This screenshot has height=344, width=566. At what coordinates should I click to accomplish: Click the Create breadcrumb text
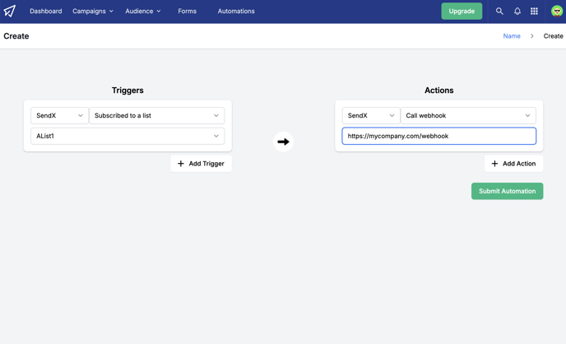pos(554,36)
